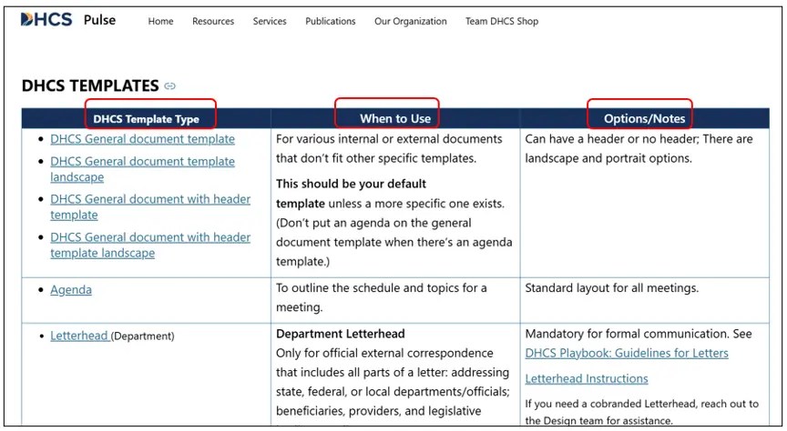Open DHCS Playbook: Guidelines for Letters link

tap(627, 353)
